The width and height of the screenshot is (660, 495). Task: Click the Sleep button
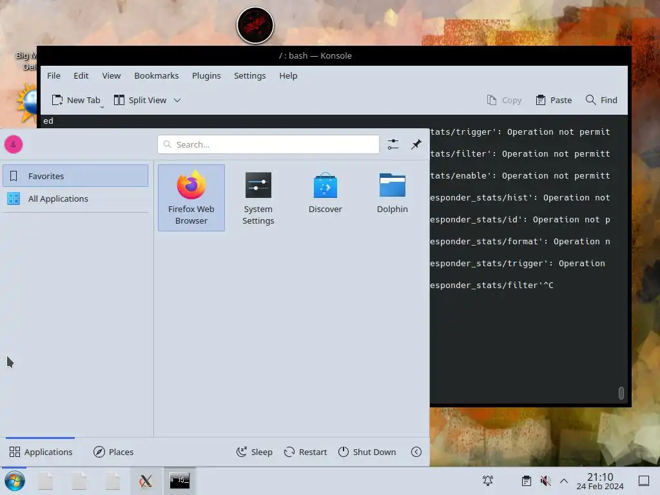click(x=254, y=452)
